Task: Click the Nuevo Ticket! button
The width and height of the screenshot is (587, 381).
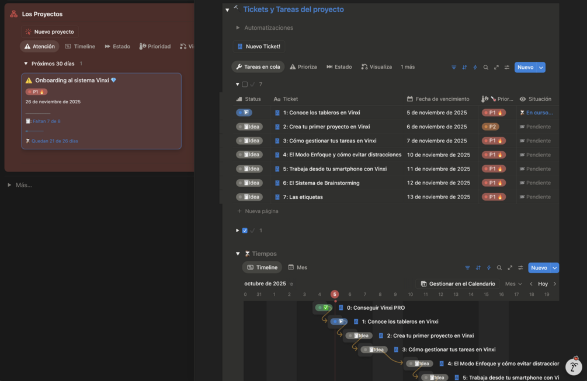Action: (259, 46)
